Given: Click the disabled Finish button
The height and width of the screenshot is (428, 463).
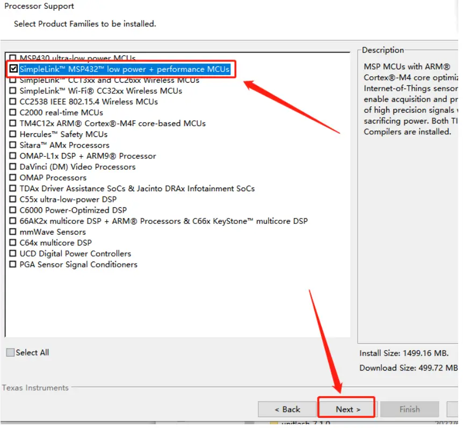Looking at the screenshot, I should 409,409.
